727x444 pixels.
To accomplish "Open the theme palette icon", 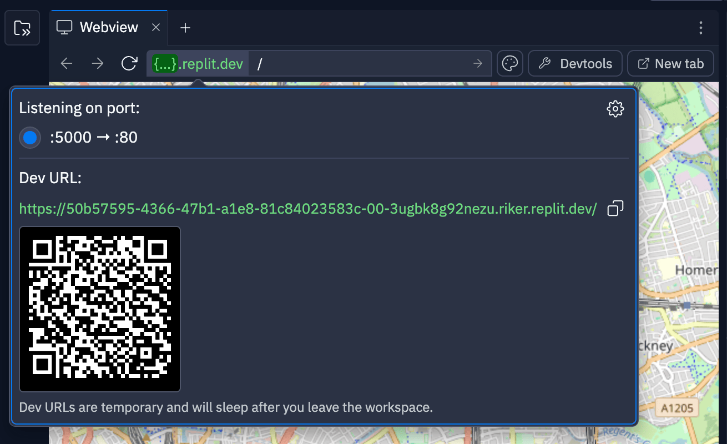I will (510, 64).
